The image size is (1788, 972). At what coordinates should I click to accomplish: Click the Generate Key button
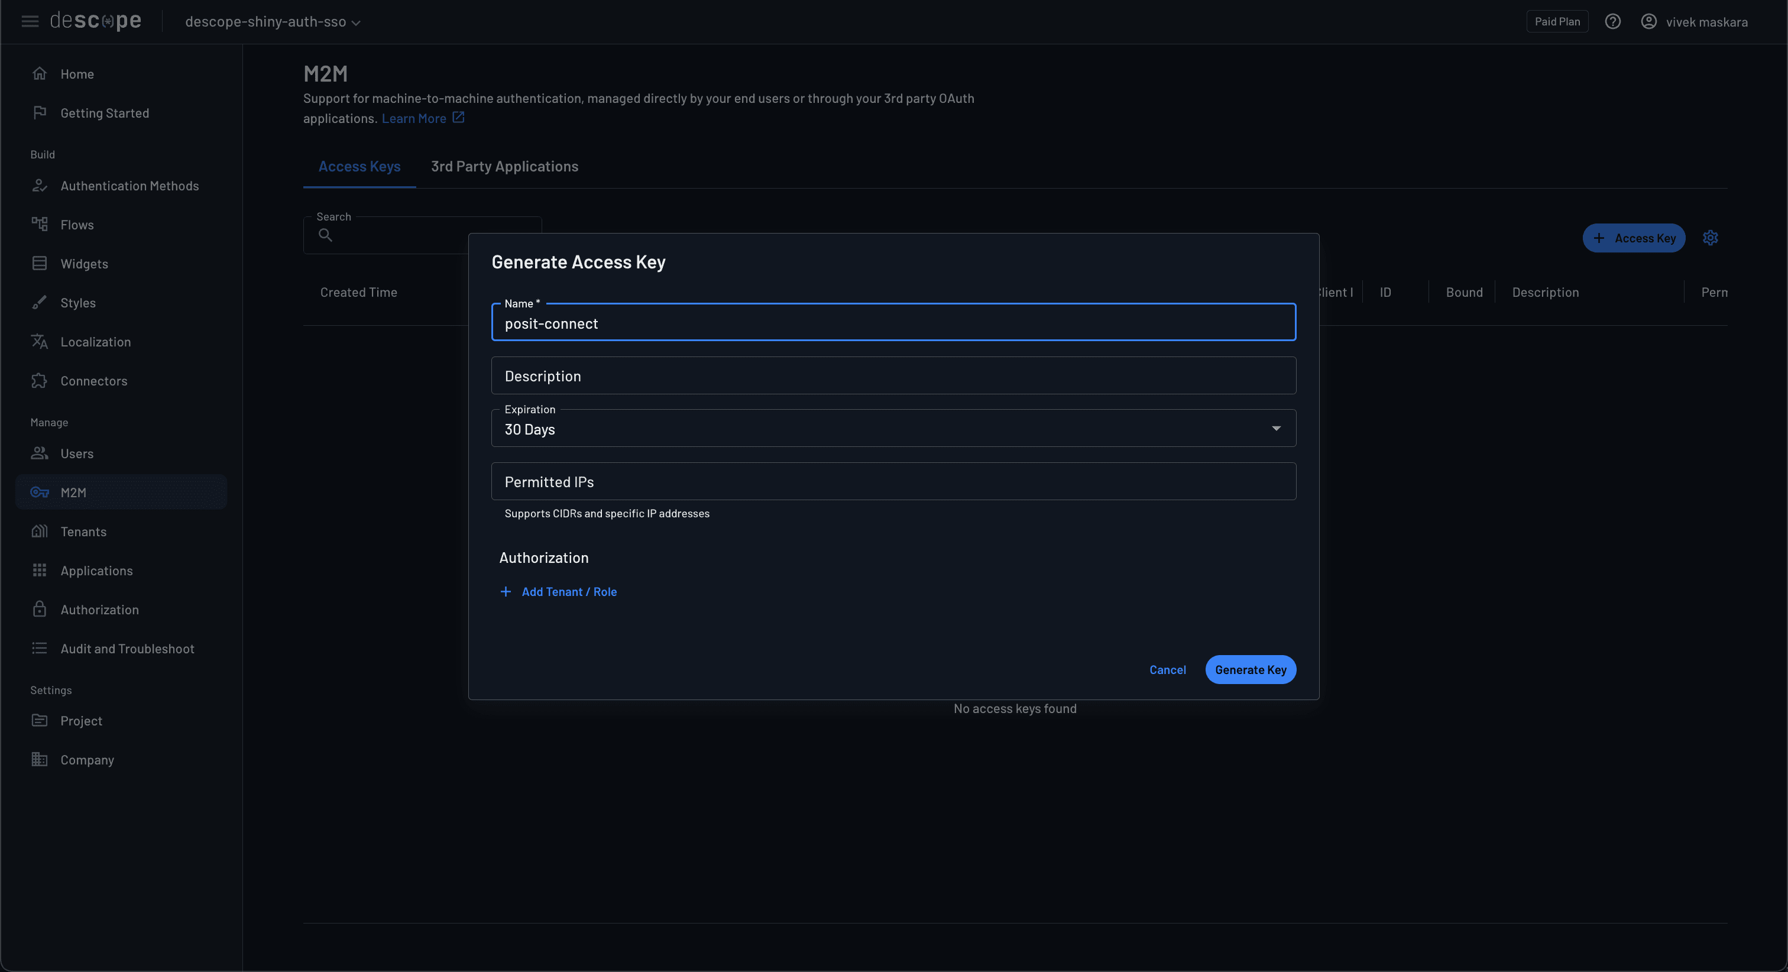click(x=1250, y=669)
